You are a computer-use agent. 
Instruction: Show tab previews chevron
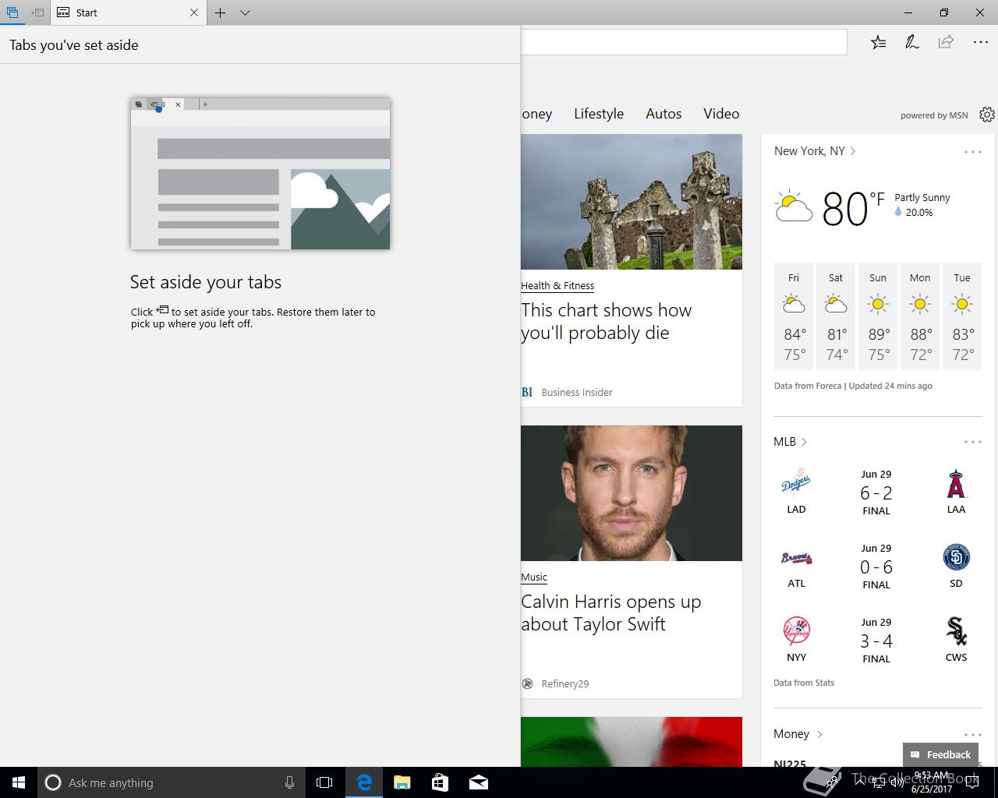point(245,12)
